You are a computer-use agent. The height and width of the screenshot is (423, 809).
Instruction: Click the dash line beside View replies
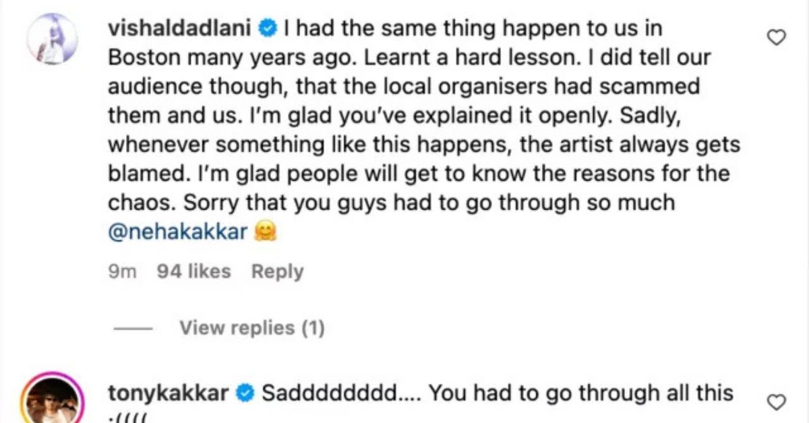[135, 329]
